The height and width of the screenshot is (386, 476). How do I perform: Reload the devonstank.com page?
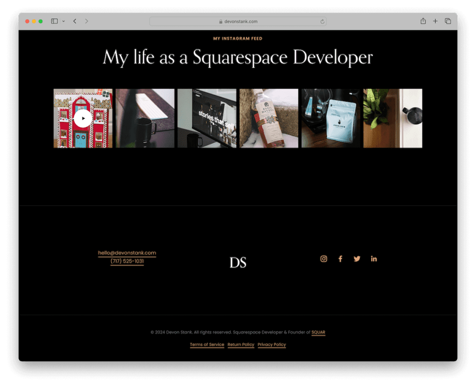(x=322, y=21)
